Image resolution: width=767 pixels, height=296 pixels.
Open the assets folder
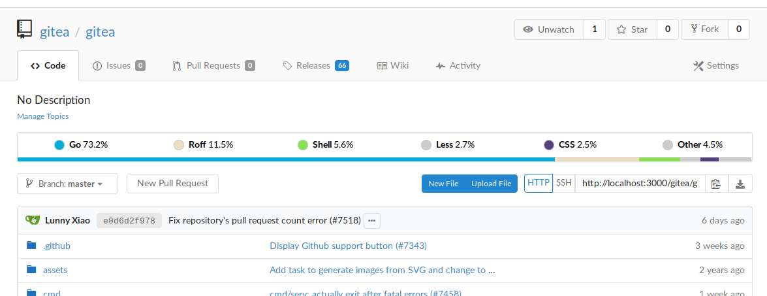[55, 270]
